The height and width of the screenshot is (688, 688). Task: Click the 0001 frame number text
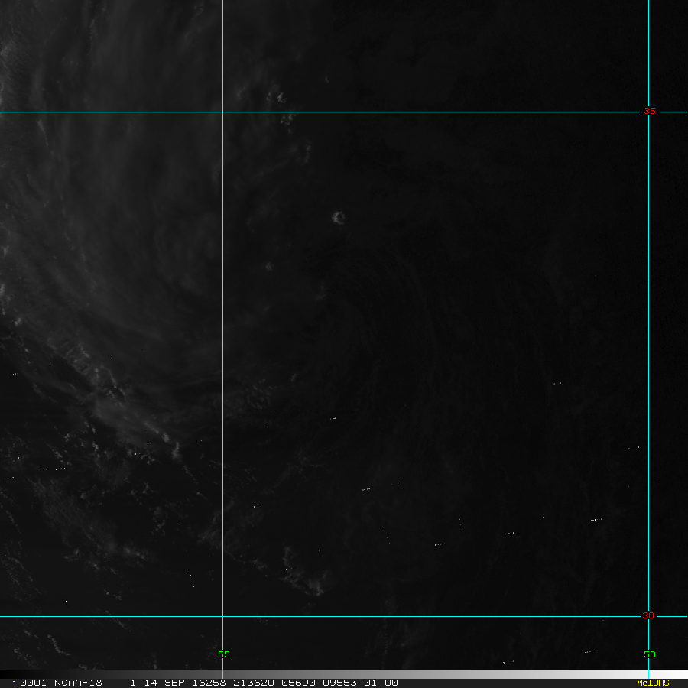click(34, 683)
